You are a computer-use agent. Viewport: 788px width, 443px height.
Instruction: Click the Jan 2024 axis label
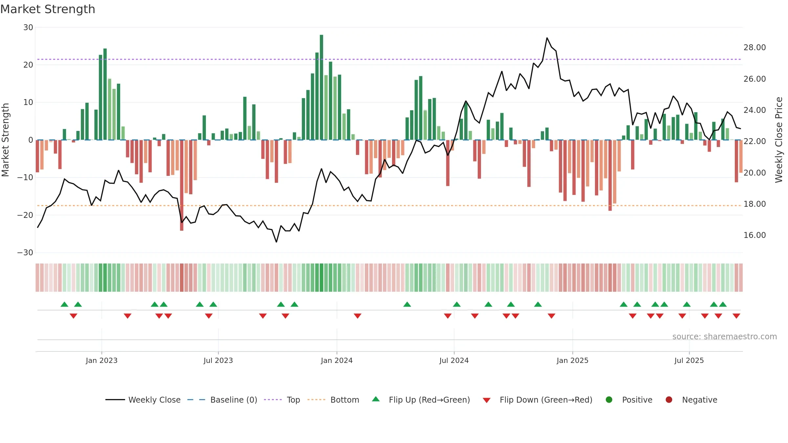point(337,360)
